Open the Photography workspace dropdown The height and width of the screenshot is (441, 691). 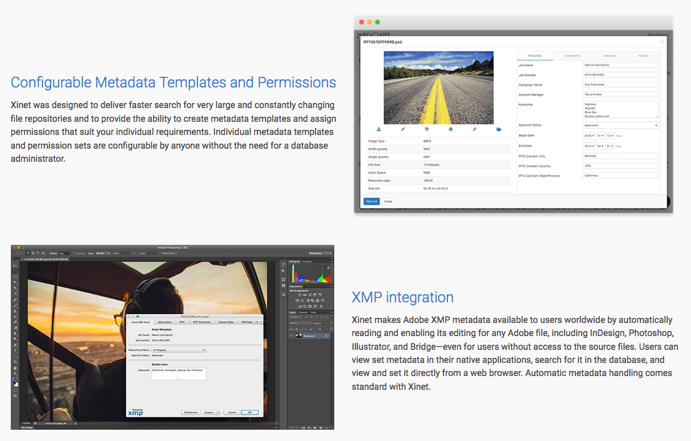(x=320, y=253)
